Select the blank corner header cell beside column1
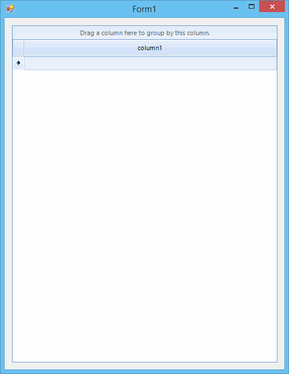Screen dimensions: 289x374 click(x=18, y=48)
